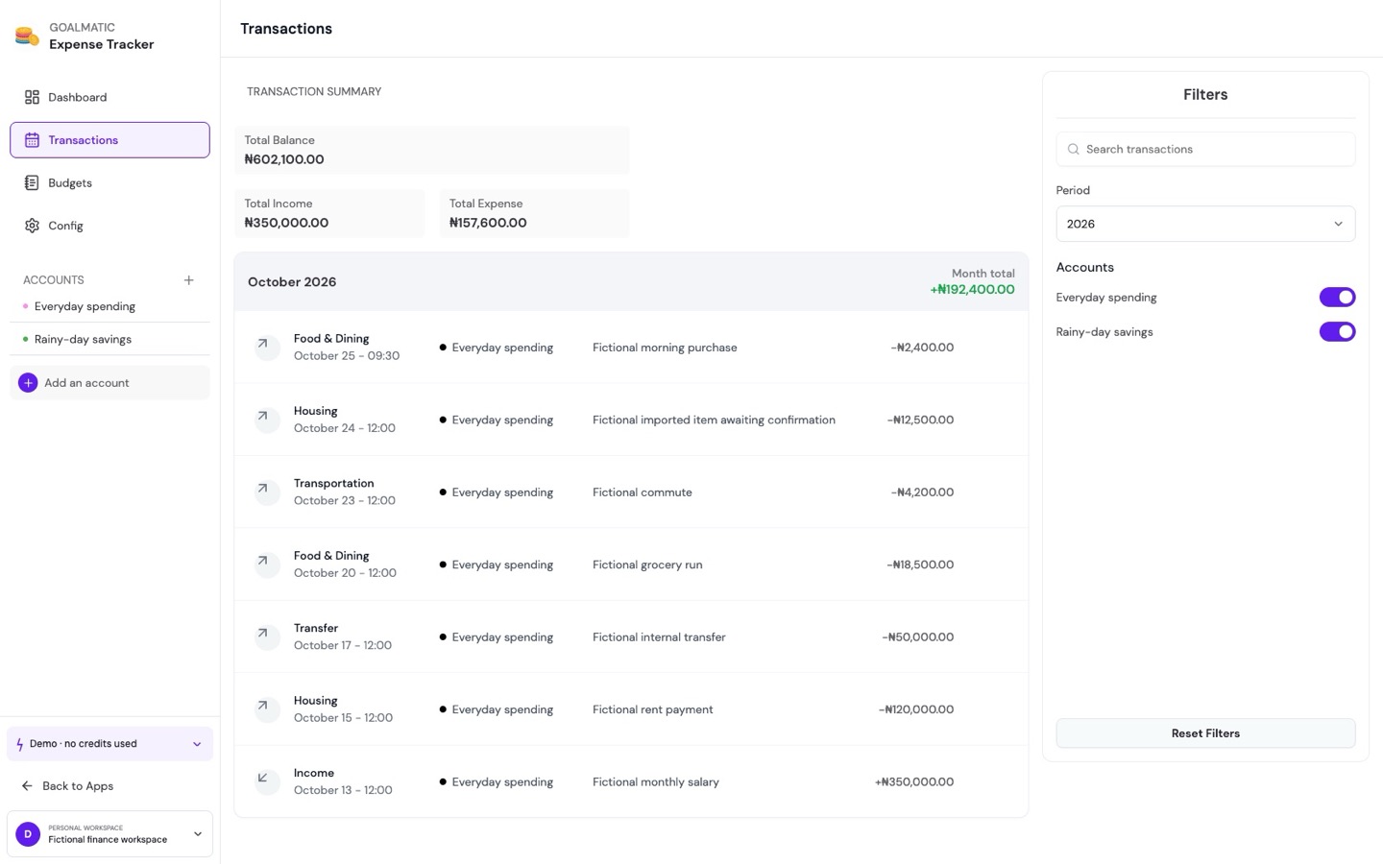Expand the Demo no credits used panel
1383x864 pixels.
(x=109, y=744)
